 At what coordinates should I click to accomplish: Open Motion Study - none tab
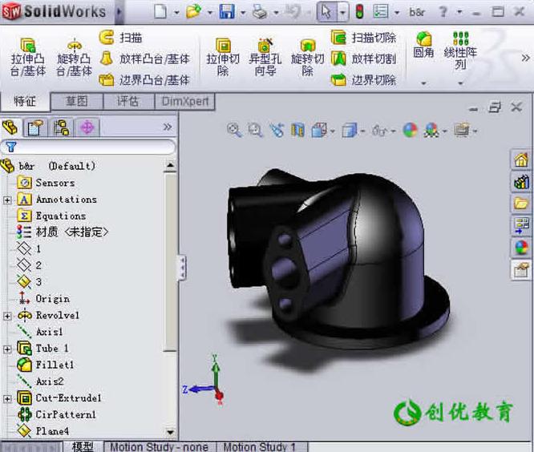click(x=159, y=447)
